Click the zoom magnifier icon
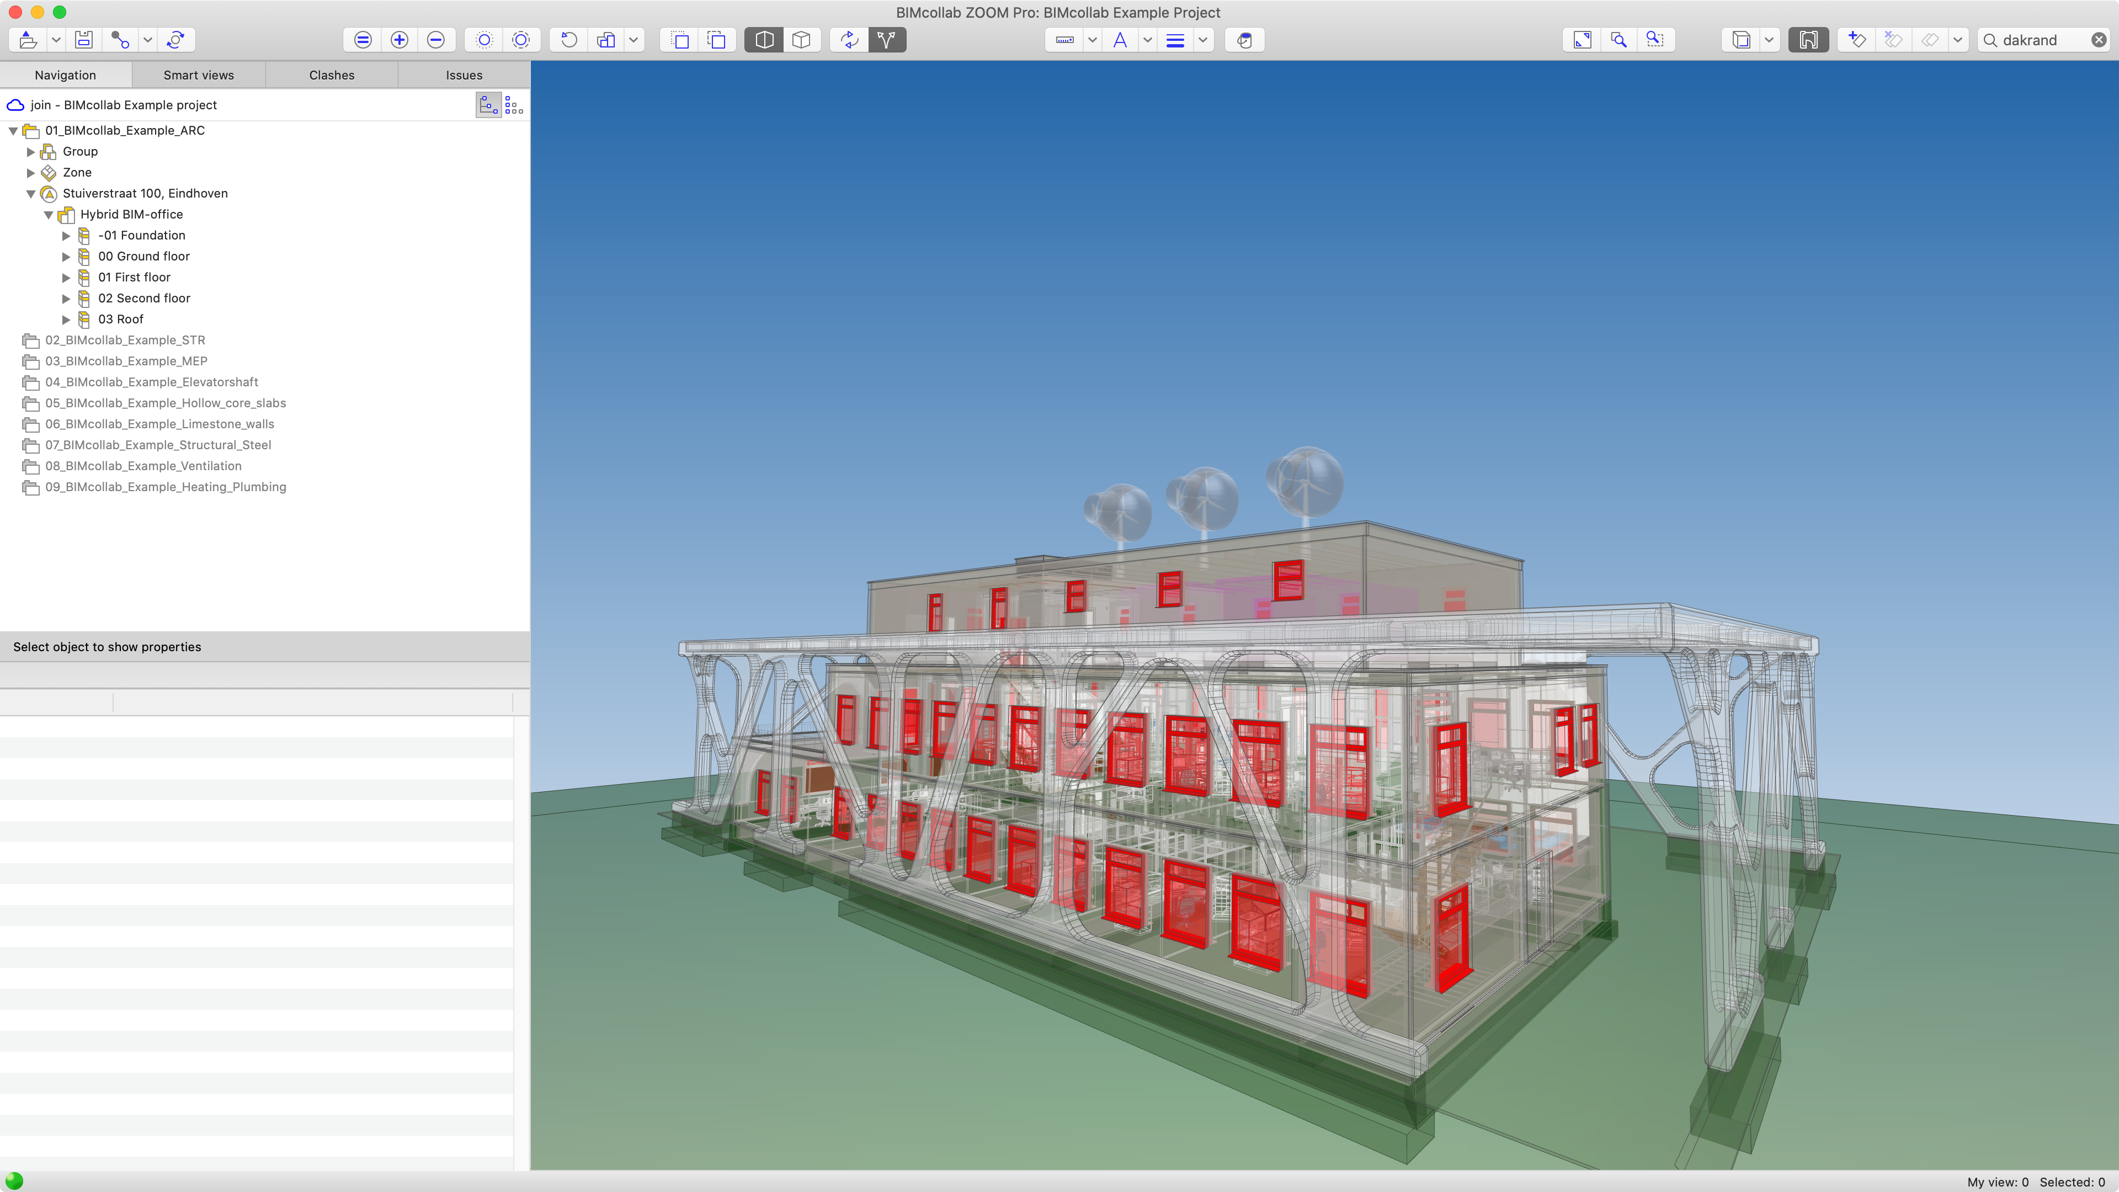2119x1192 pixels. (1619, 40)
